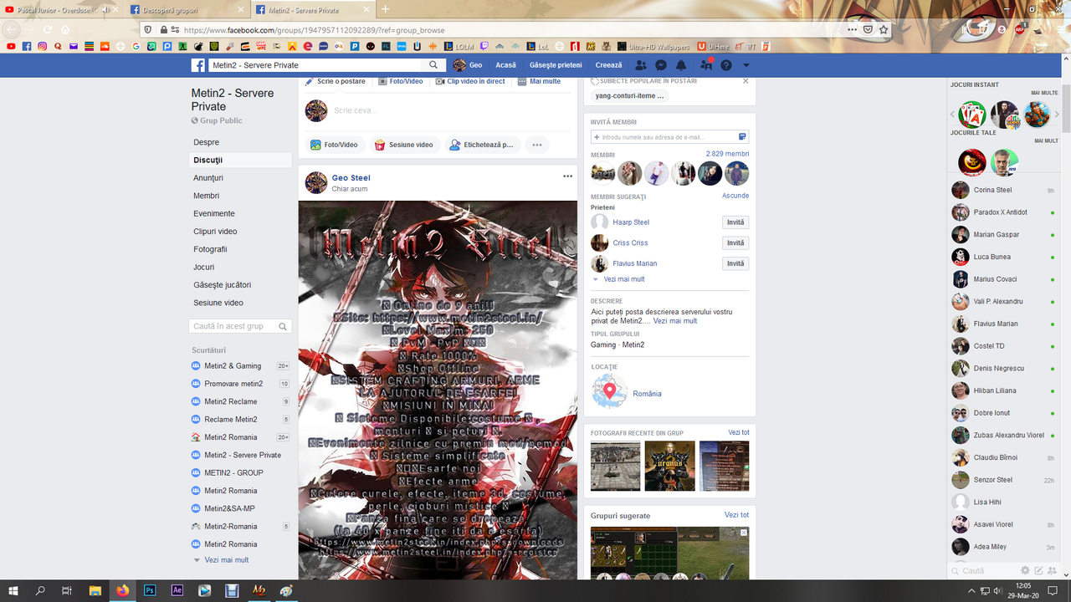
Task: Open Messenger icon in Facebook header
Action: pos(661,65)
